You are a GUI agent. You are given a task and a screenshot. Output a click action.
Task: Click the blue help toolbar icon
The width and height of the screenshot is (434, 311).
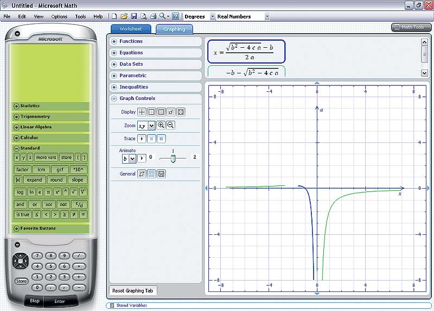pos(175,16)
